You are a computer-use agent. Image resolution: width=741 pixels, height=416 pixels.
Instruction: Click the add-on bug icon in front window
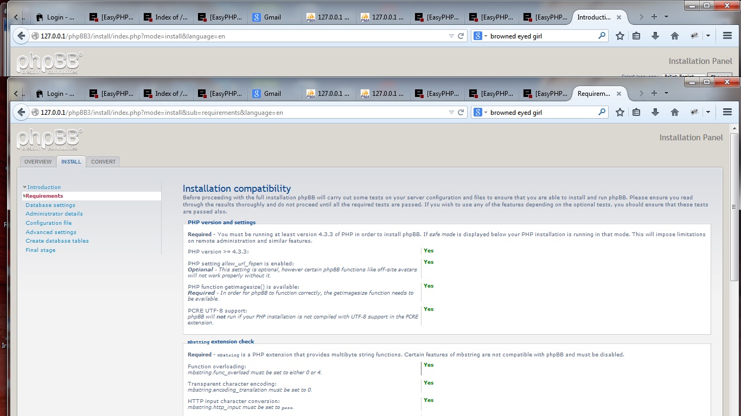(694, 112)
